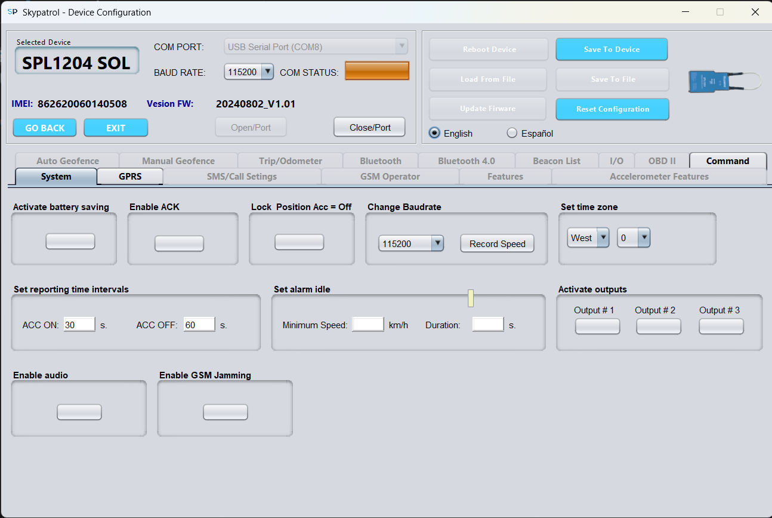Click the Minimum Speed input field
This screenshot has height=518, width=772.
pyautogui.click(x=368, y=325)
